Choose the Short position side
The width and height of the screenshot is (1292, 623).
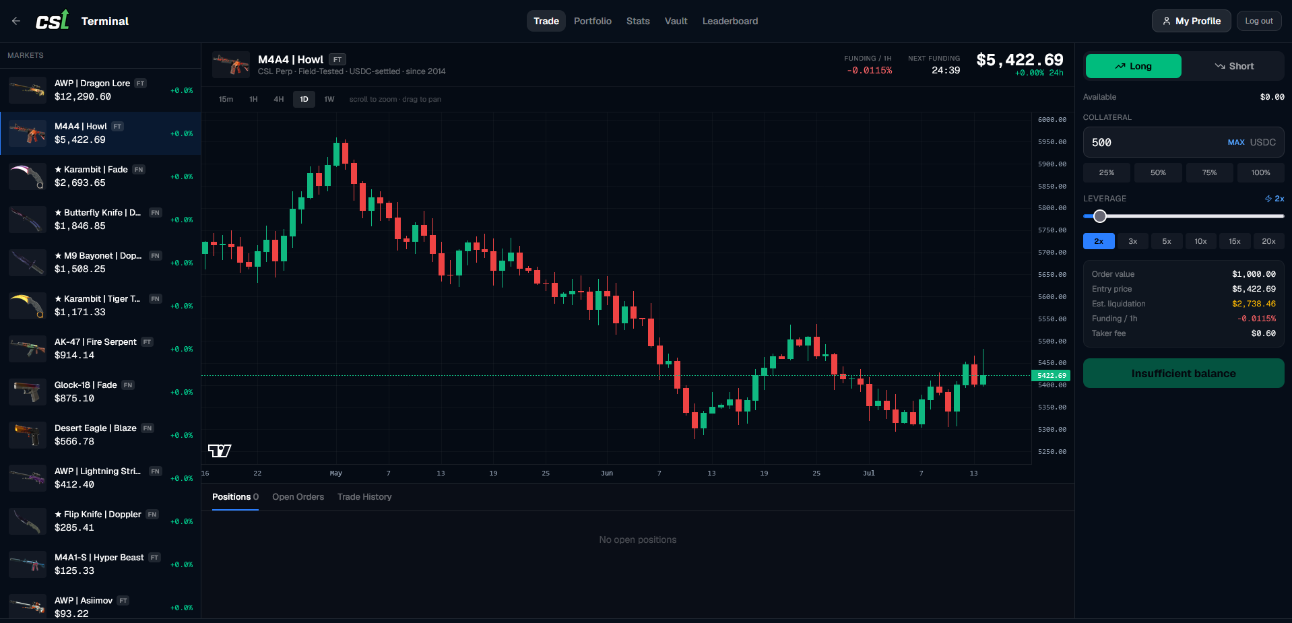tap(1234, 66)
